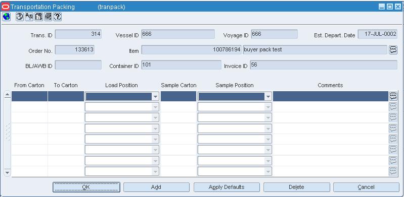
Task: Click the OK button
Action: (x=86, y=187)
